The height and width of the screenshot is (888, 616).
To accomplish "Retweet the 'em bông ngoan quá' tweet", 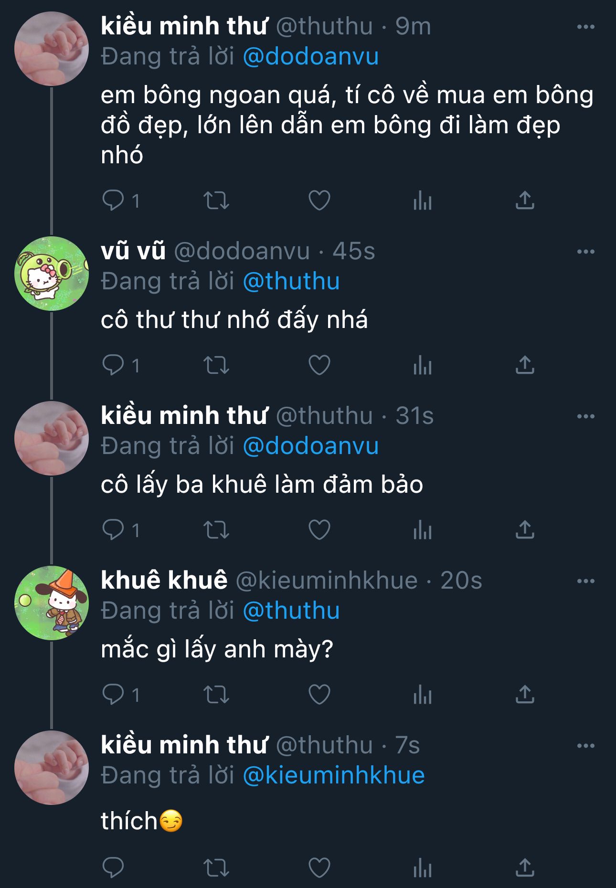I will 216,201.
